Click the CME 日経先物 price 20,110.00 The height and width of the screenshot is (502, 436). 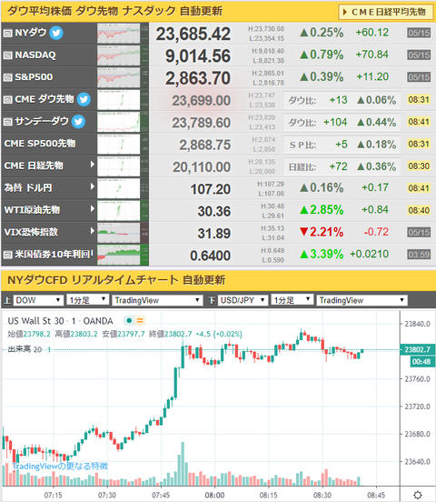[202, 167]
